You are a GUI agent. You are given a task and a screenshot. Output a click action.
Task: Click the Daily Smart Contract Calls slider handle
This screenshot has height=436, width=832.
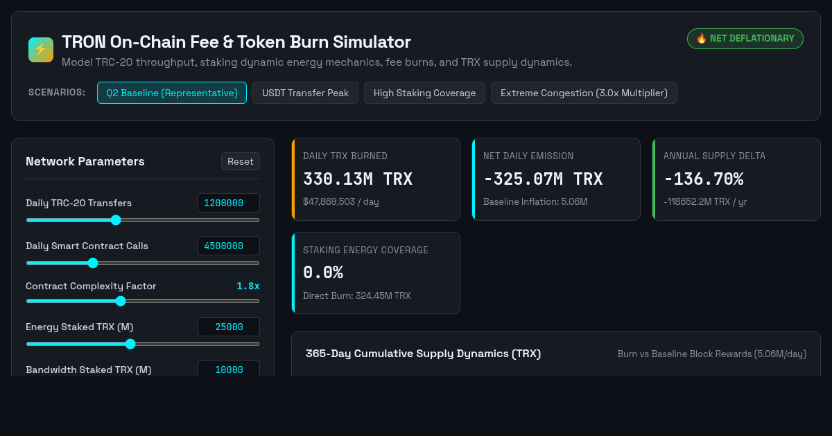[93, 263]
